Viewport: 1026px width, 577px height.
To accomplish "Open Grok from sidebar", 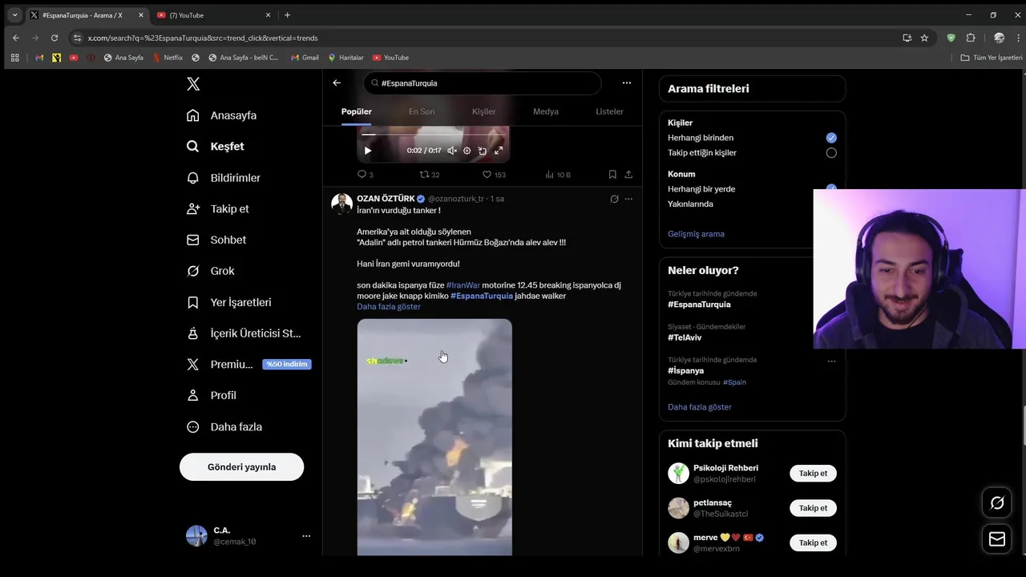I will pos(211,271).
